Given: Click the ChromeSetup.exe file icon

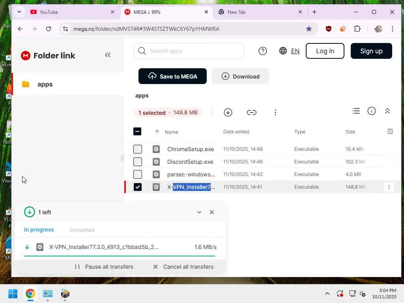Looking at the screenshot, I should (x=156, y=149).
